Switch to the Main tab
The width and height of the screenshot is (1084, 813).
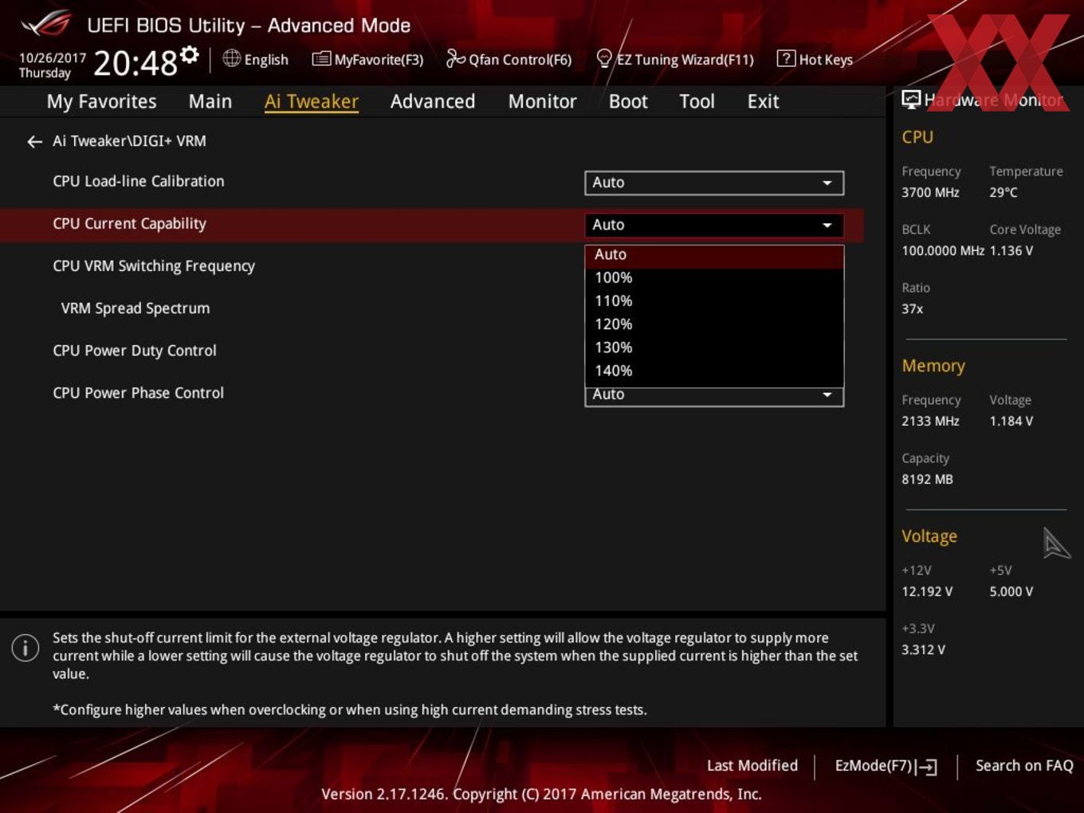[x=210, y=101]
